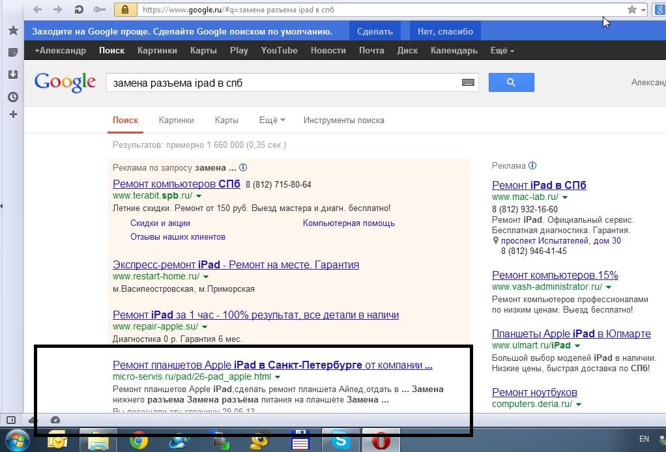Viewport: 666px width, 452px height.
Task: Open arrow menu next to www.restart-home.ru
Action: pyautogui.click(x=206, y=277)
